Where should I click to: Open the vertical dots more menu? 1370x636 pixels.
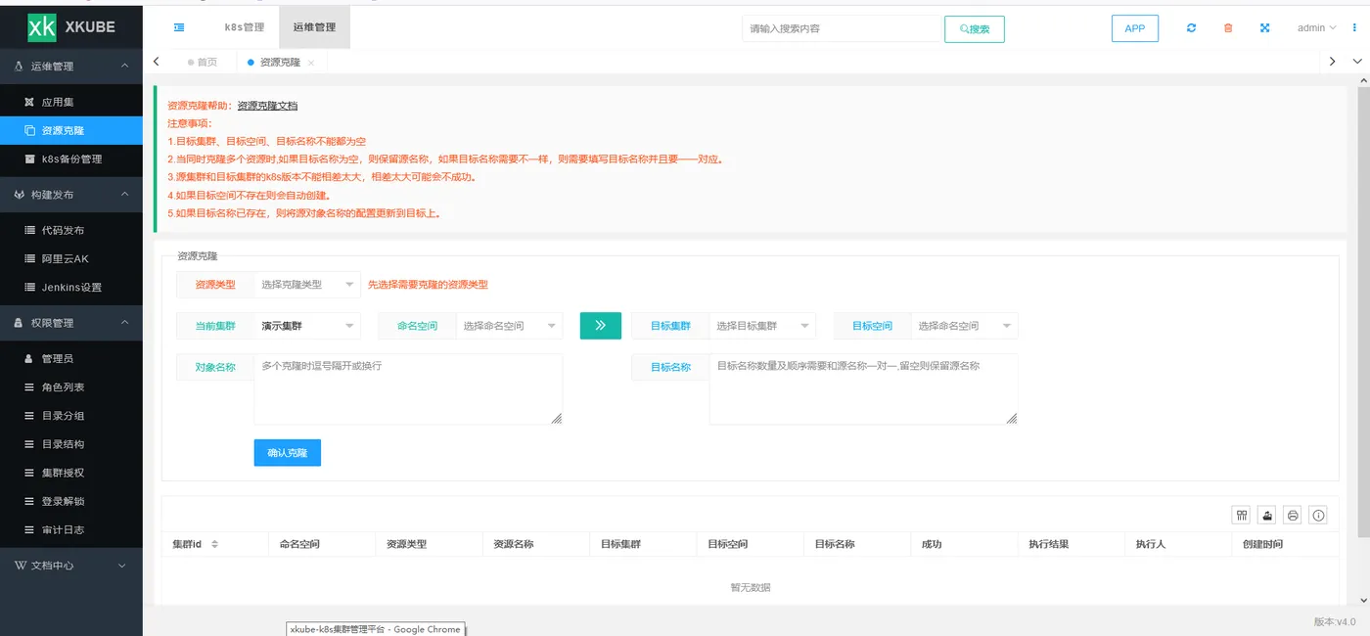tap(1354, 27)
